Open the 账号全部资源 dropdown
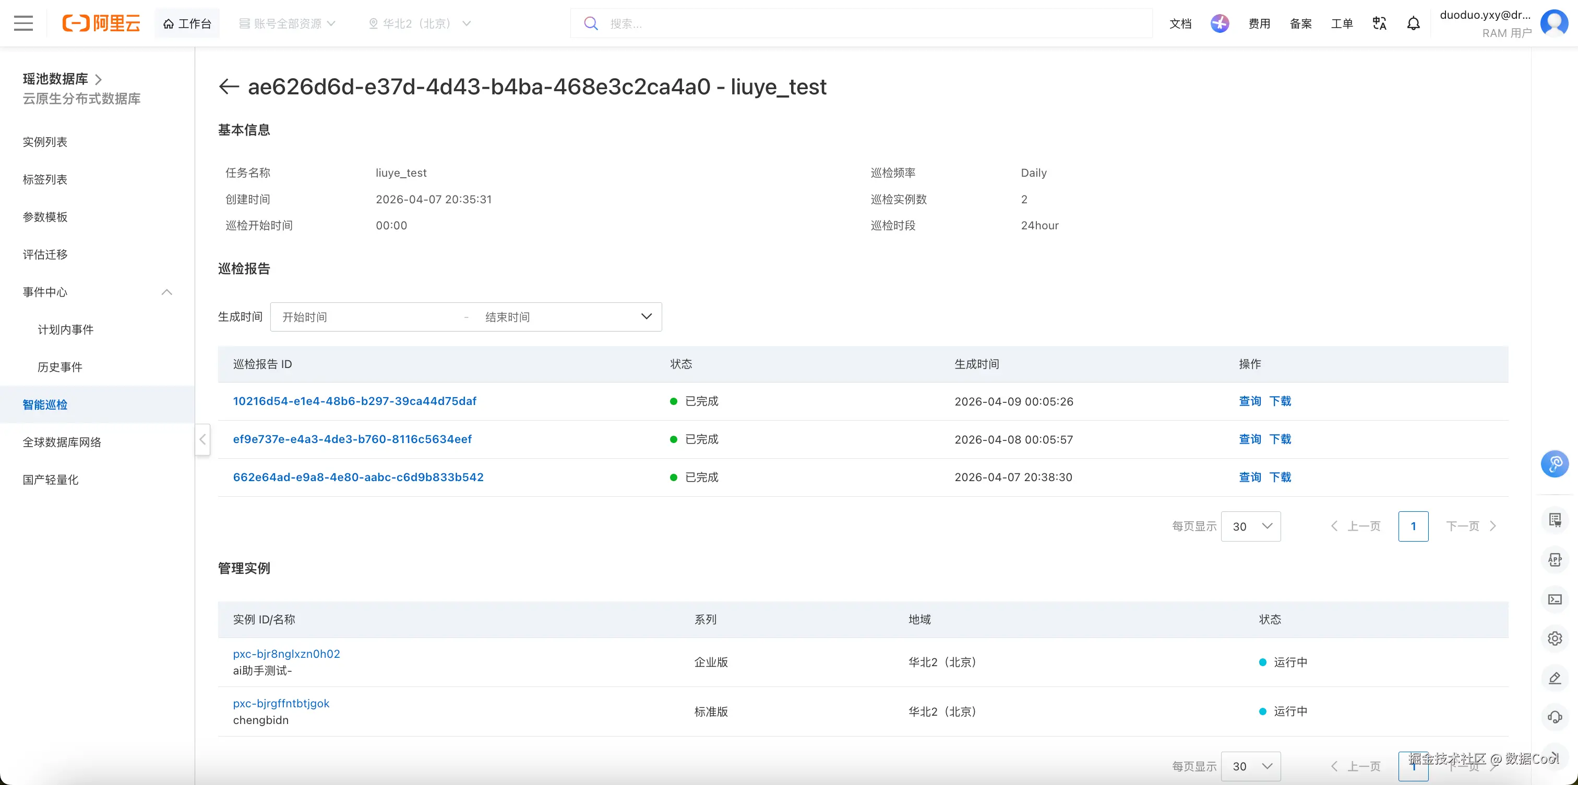Image resolution: width=1578 pixels, height=785 pixels. pyautogui.click(x=286, y=23)
